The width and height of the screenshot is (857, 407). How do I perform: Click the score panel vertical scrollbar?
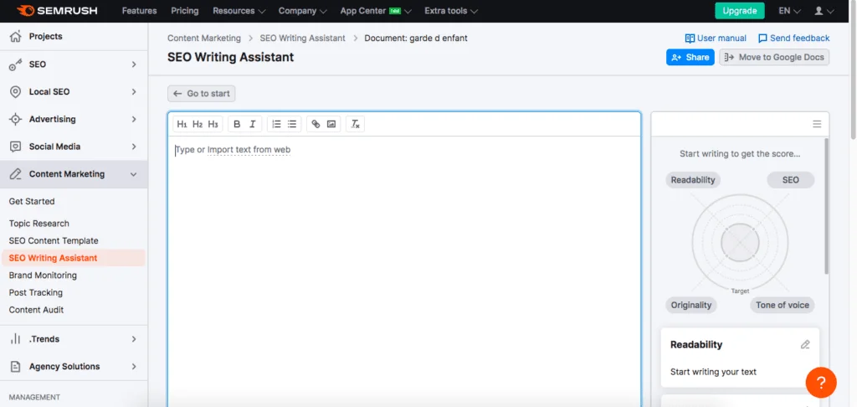pos(826,206)
